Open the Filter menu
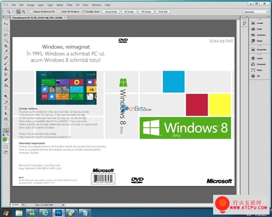272x217 pixels. (70, 5)
